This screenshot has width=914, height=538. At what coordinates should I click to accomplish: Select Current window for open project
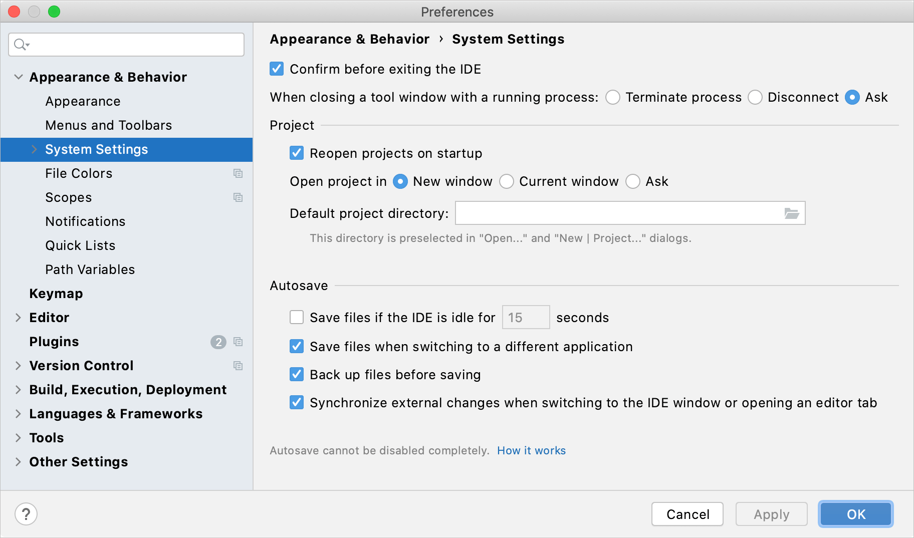click(x=507, y=181)
